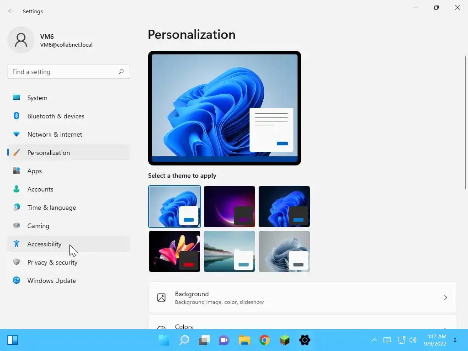This screenshot has width=468, height=351.
Task: Apply the purple Glow theme
Action: coord(229,207)
